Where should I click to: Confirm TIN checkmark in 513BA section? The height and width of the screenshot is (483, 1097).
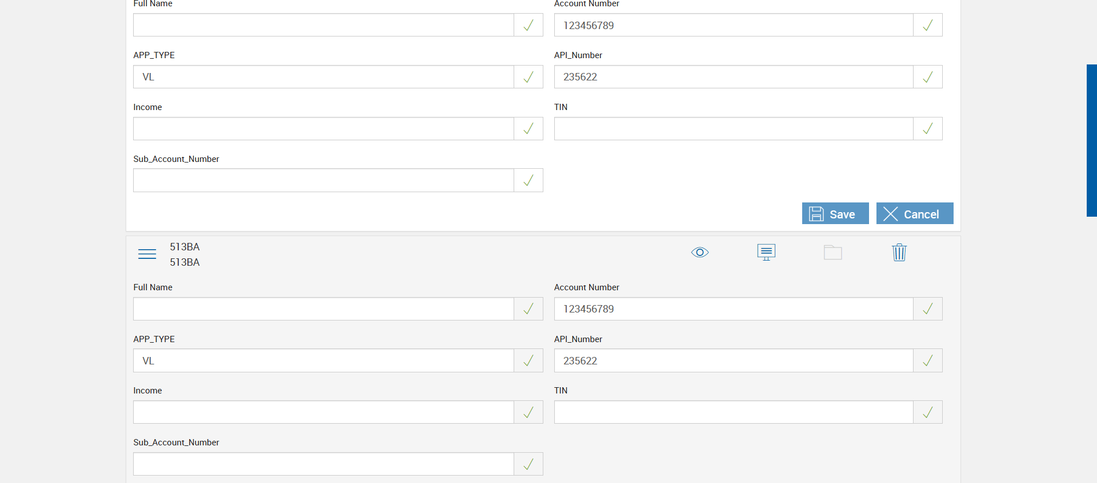point(927,412)
